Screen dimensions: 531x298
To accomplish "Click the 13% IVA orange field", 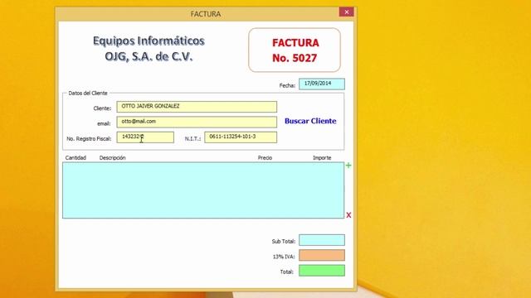I will coord(322,255).
